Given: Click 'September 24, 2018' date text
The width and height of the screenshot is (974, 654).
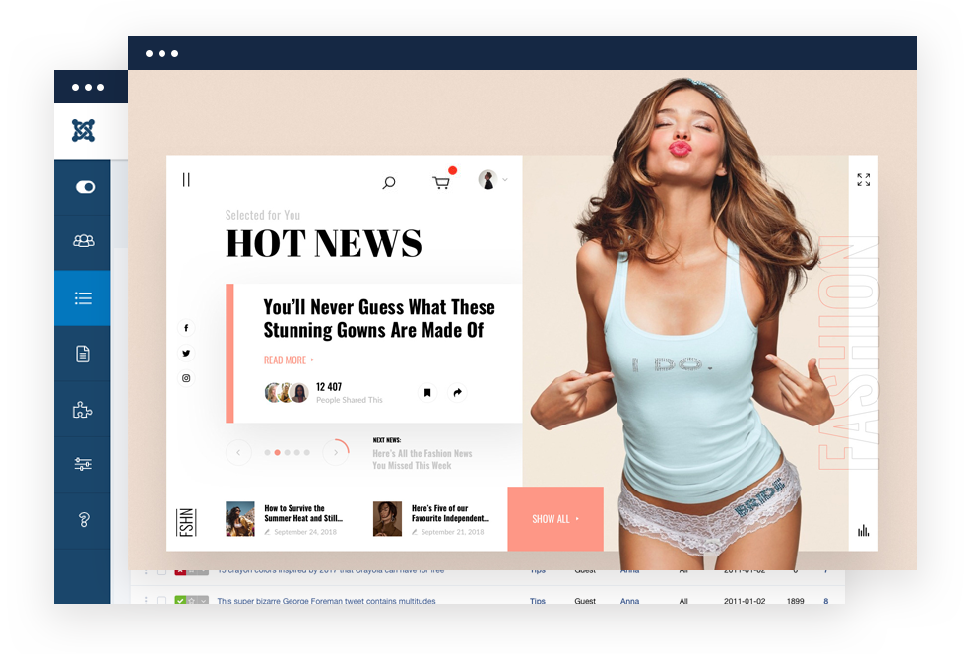Looking at the screenshot, I should (x=305, y=532).
